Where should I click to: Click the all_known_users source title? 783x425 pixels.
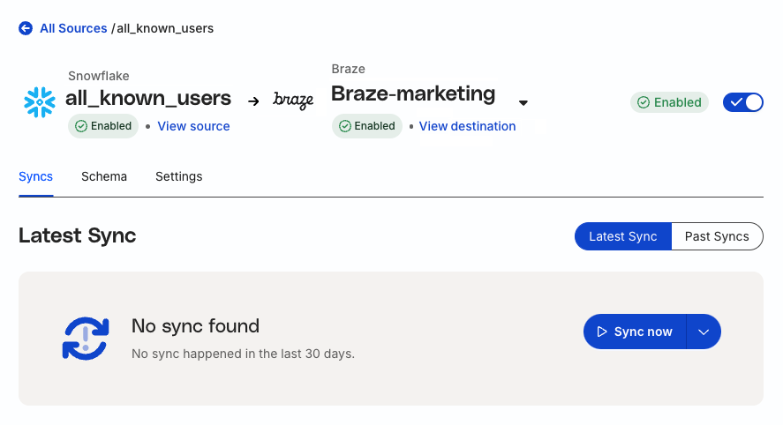(148, 98)
